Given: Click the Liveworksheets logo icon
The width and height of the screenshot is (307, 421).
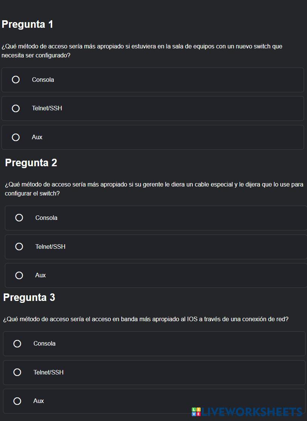Looking at the screenshot, I should pyautogui.click(x=196, y=412).
